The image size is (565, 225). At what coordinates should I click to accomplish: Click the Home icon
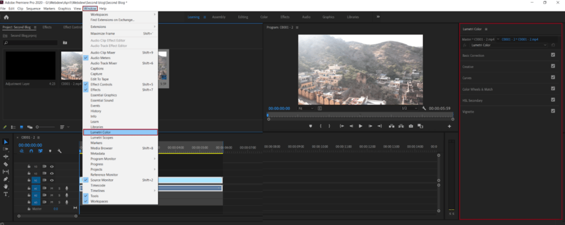[x=6, y=18]
